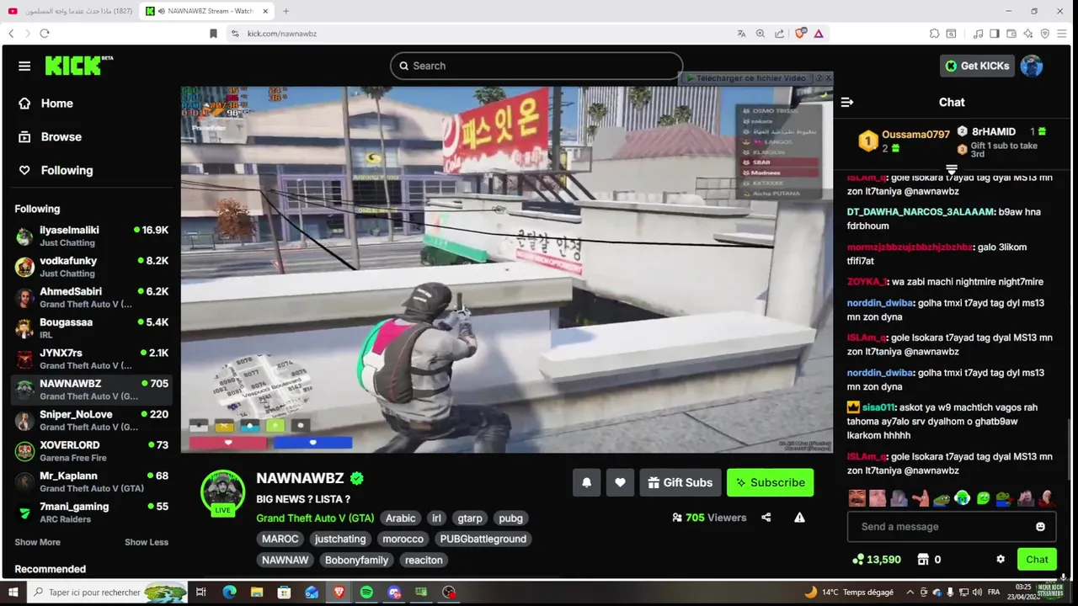
Task: Open emoji picker in message box
Action: click(1040, 527)
